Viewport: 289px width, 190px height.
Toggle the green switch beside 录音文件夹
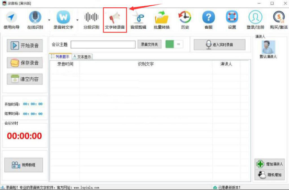pos(174,44)
